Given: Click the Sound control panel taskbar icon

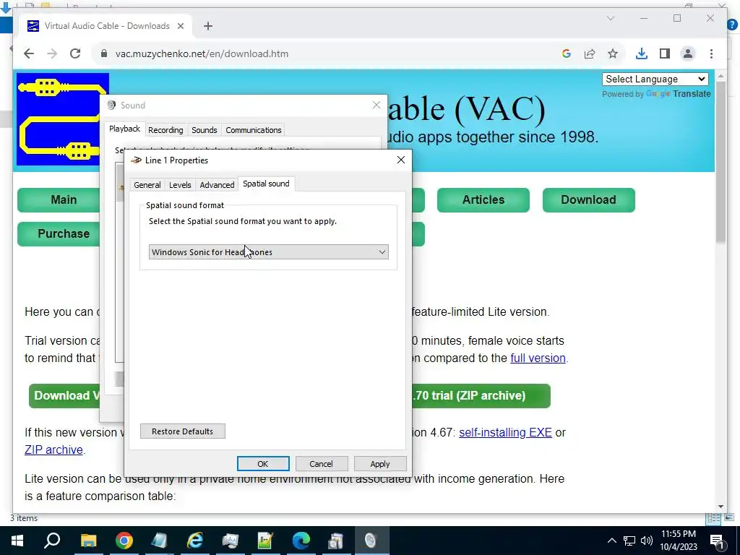Looking at the screenshot, I should (371, 541).
